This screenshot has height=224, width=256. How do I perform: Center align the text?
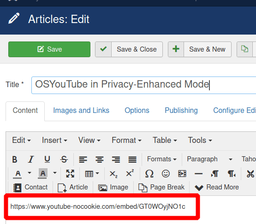click(100, 159)
